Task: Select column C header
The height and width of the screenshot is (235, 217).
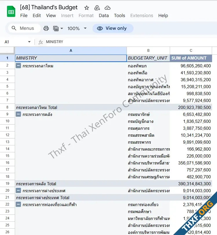Action: click(x=191, y=51)
